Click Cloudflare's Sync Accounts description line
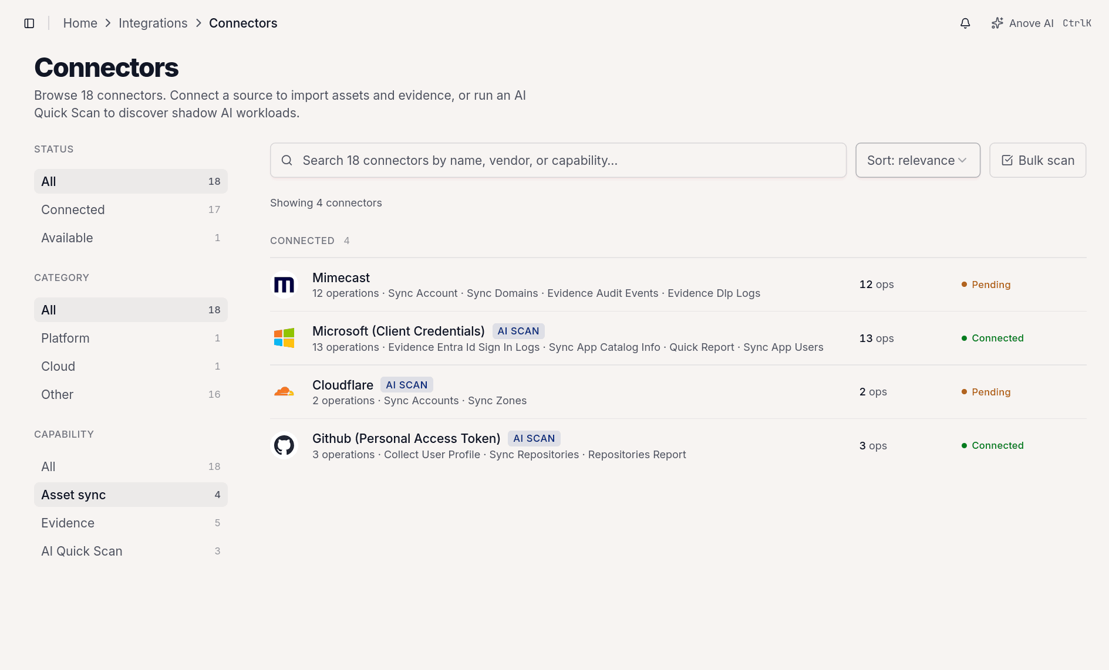This screenshot has width=1109, height=670. click(x=419, y=401)
